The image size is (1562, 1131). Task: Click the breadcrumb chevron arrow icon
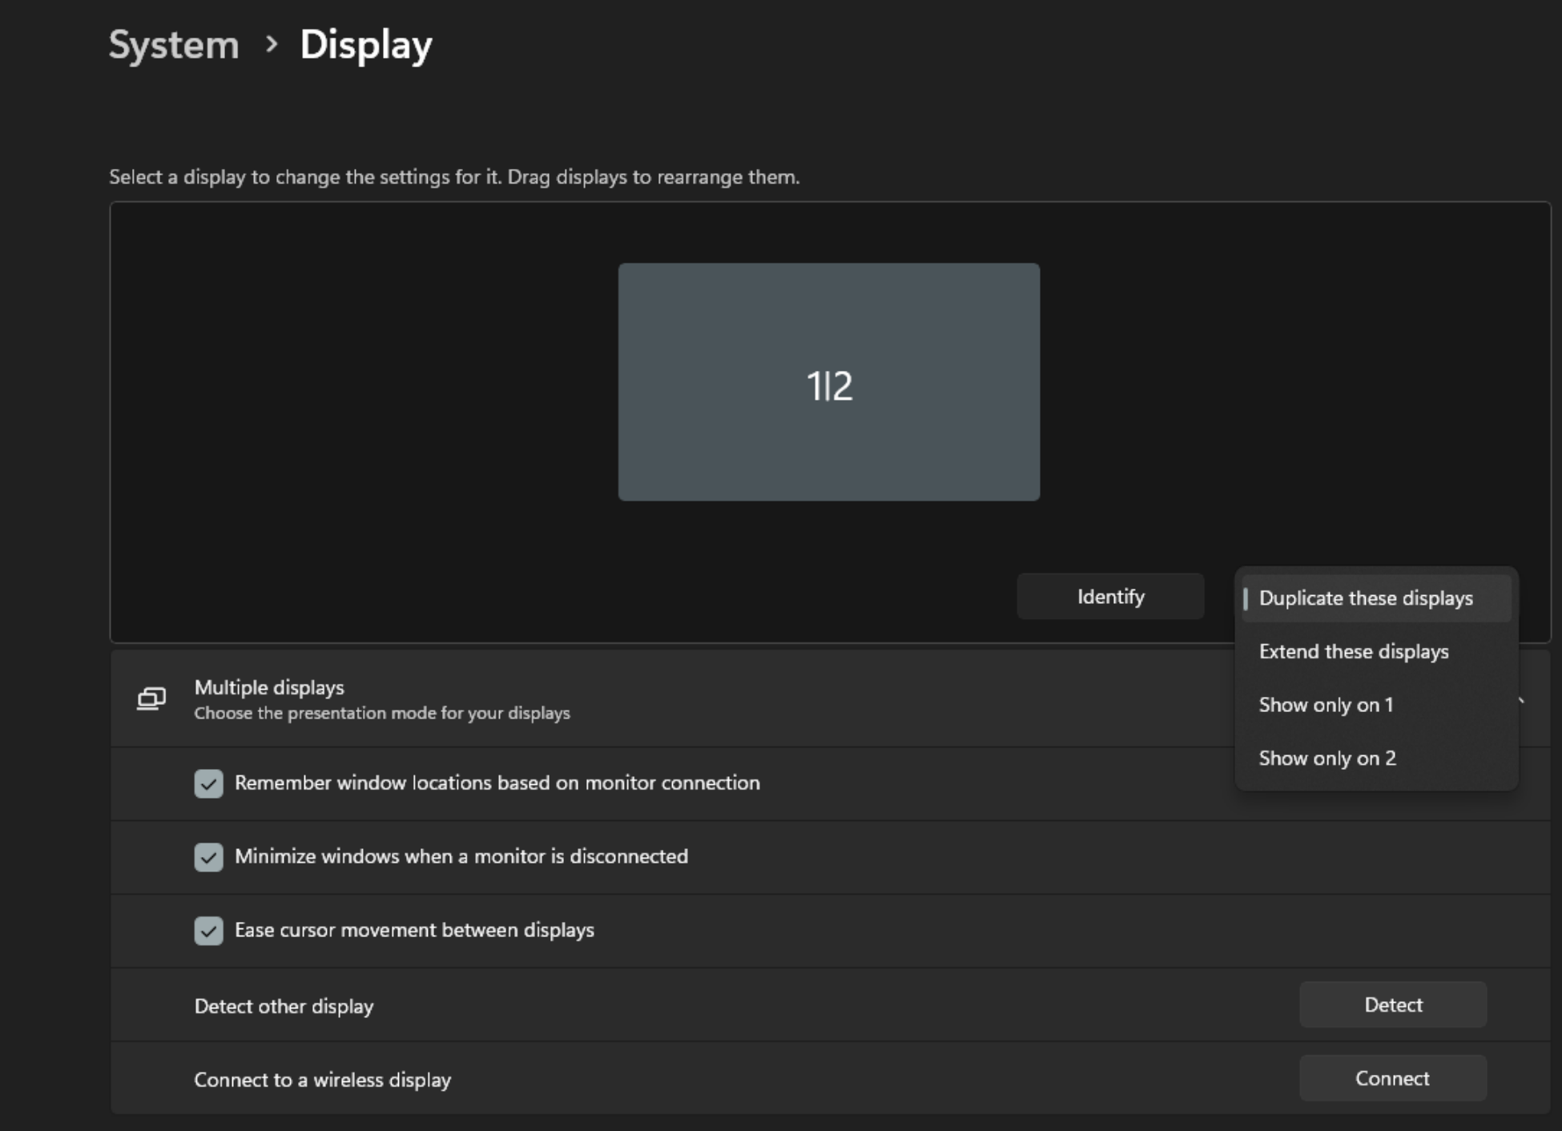(272, 44)
